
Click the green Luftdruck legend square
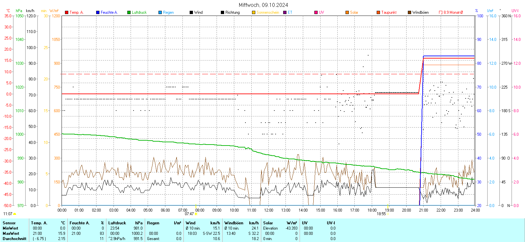[x=129, y=12]
